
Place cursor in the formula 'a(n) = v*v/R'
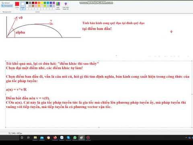(x=16, y=89)
